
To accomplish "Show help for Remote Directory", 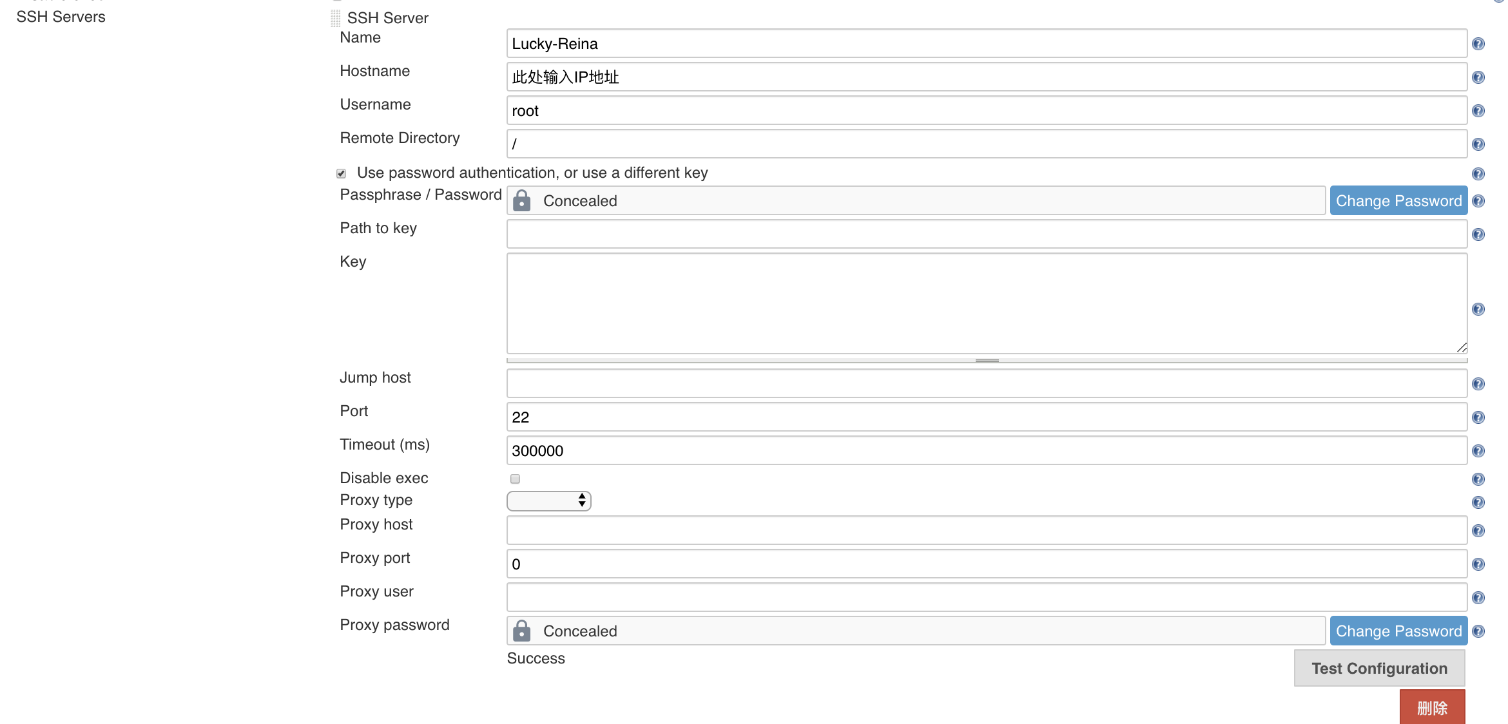I will click(x=1478, y=144).
